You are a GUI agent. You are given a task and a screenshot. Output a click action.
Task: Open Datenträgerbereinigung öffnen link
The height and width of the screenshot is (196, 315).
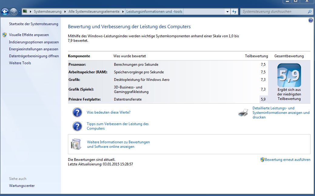pyautogui.click(x=34, y=56)
